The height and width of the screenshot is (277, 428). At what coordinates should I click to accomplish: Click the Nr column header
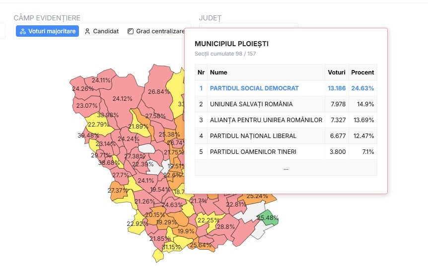201,72
